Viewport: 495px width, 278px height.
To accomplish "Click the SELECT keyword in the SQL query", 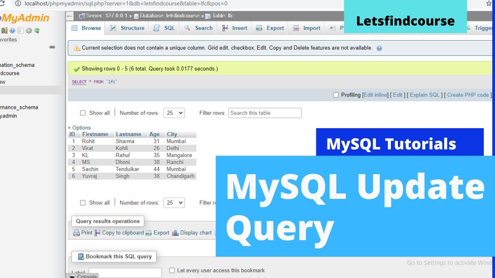I will (79, 82).
